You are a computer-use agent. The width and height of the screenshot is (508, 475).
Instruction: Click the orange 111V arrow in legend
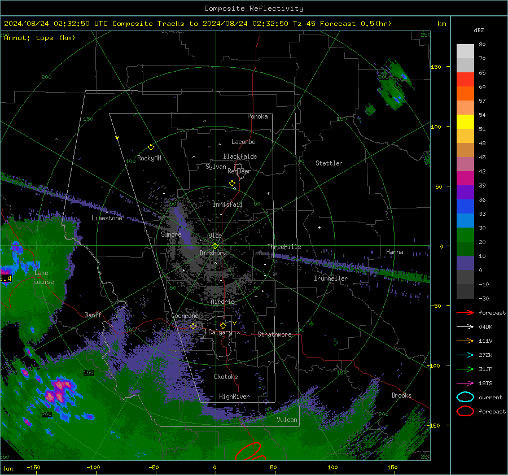[466, 341]
